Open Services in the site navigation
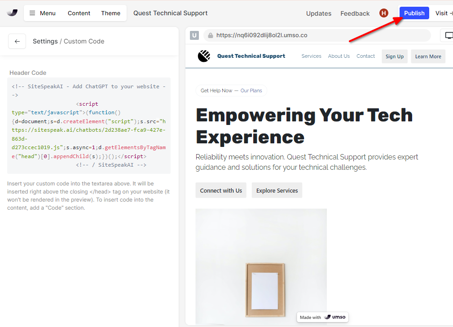 tap(312, 56)
